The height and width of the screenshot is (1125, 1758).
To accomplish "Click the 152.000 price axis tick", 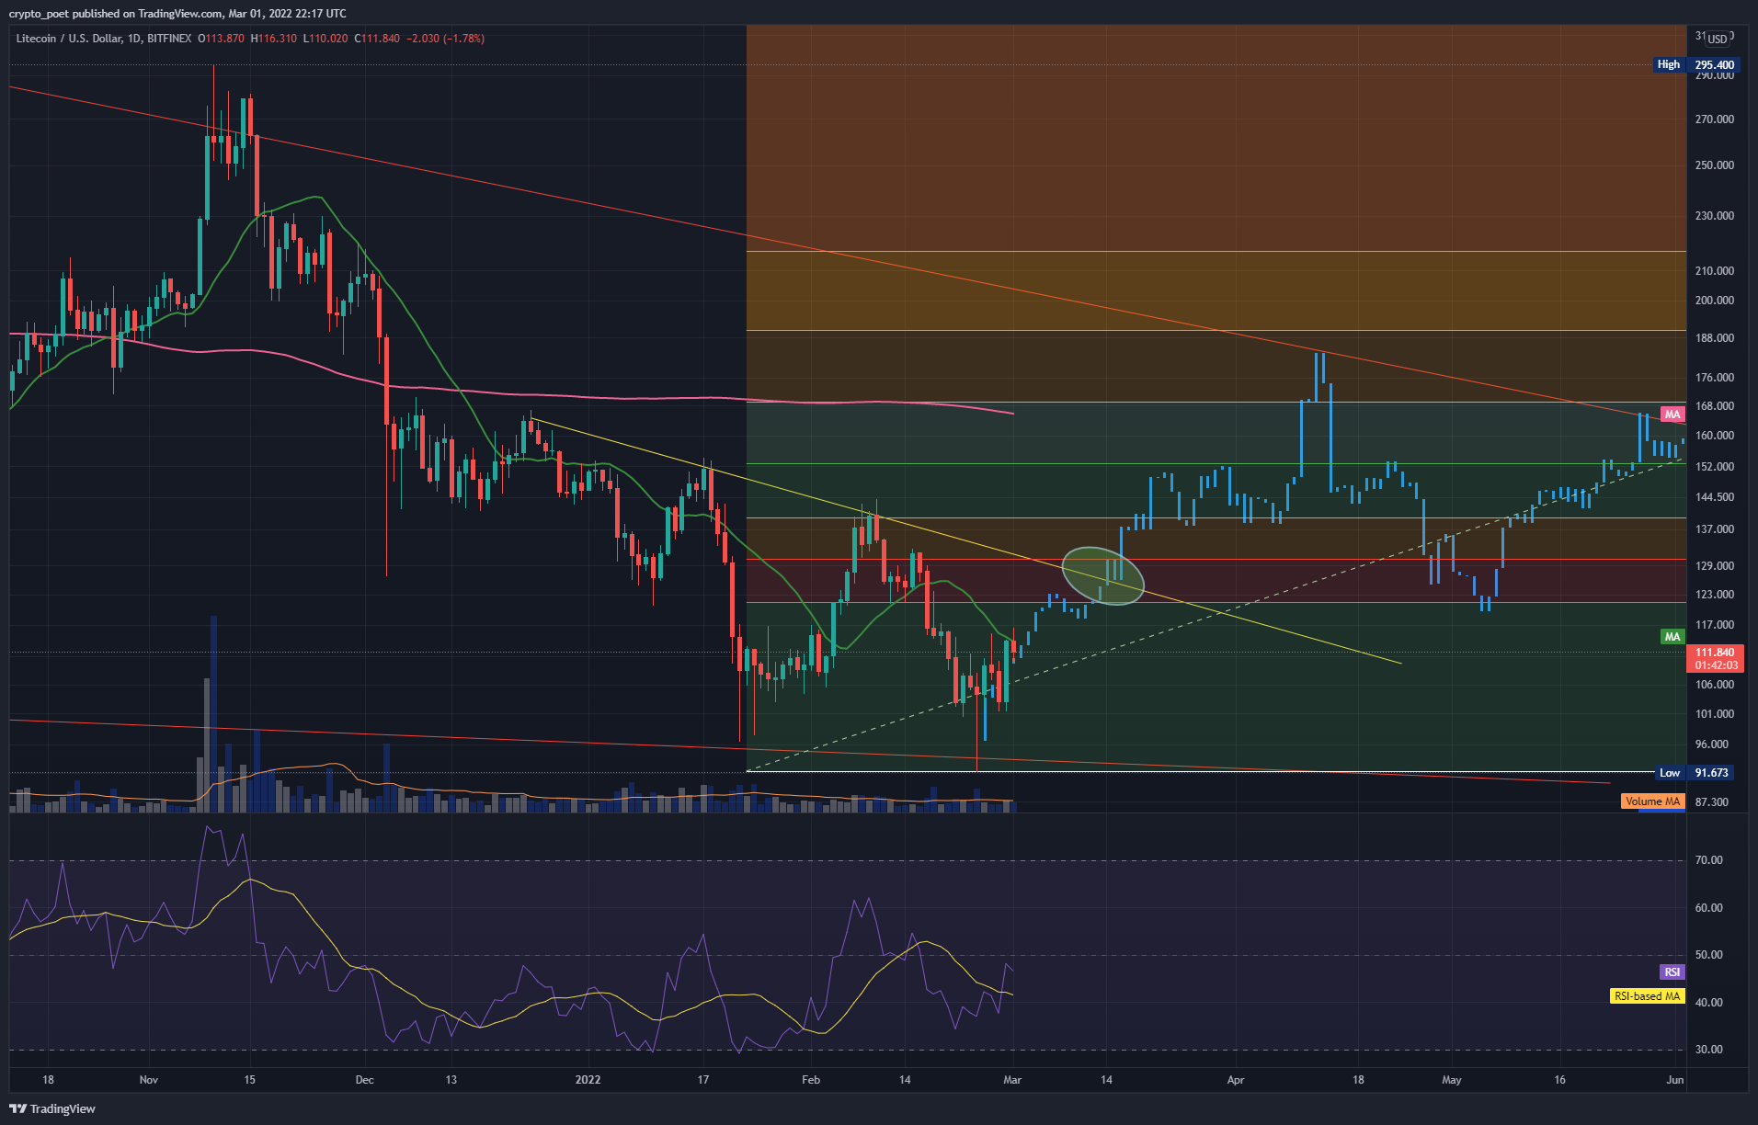I will coord(1715,467).
